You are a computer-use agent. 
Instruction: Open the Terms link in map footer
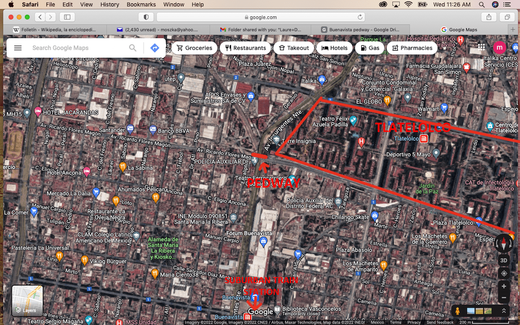(x=396, y=322)
